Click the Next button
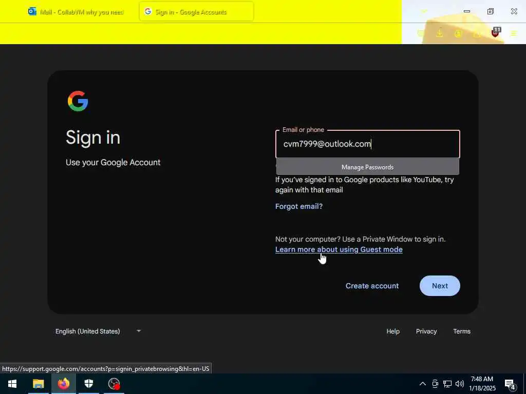 (x=440, y=286)
